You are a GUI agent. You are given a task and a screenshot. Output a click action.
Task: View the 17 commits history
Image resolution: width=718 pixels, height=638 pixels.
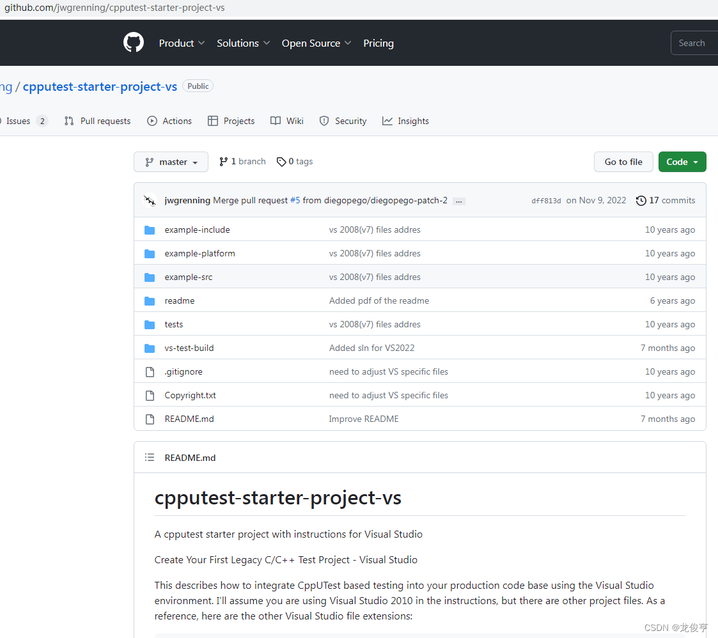point(666,200)
